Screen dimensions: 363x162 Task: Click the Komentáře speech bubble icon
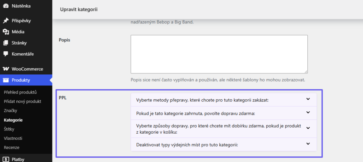coord(6,54)
